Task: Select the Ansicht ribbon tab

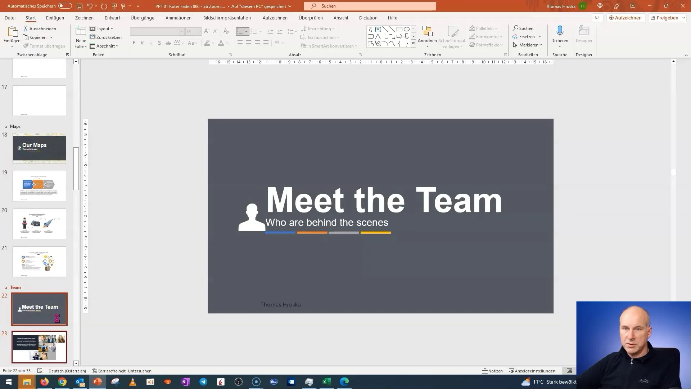Action: tap(341, 18)
